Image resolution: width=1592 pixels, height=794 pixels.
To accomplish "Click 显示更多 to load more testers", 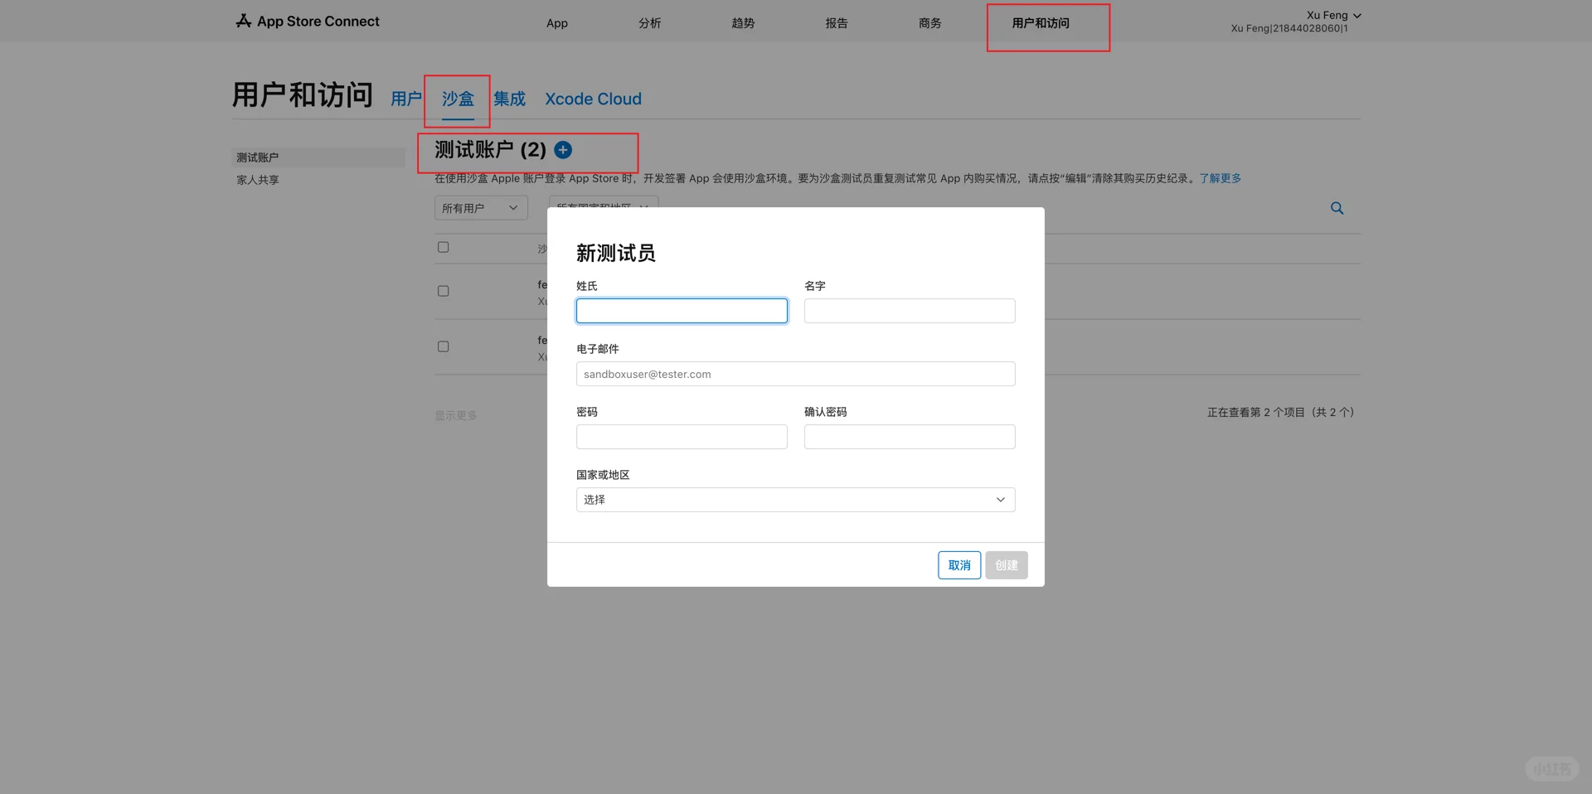I will 455,415.
